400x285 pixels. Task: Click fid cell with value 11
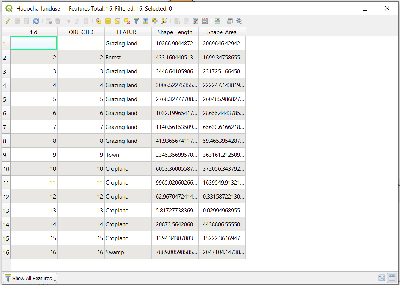pyautogui.click(x=34, y=182)
